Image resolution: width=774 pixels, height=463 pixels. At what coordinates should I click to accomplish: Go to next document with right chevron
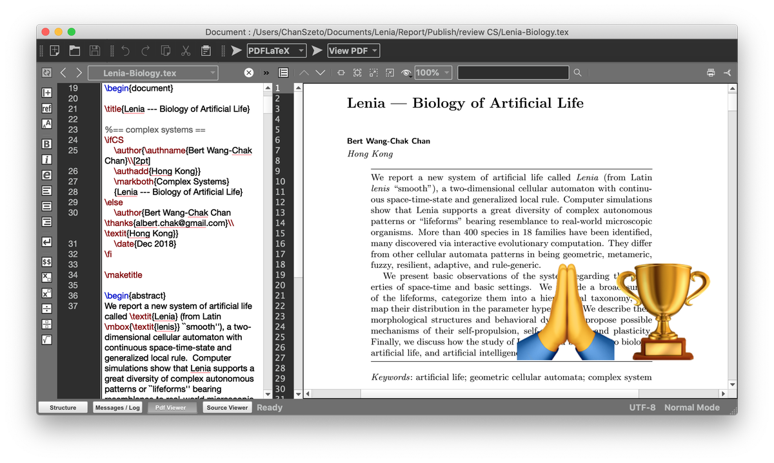point(79,73)
